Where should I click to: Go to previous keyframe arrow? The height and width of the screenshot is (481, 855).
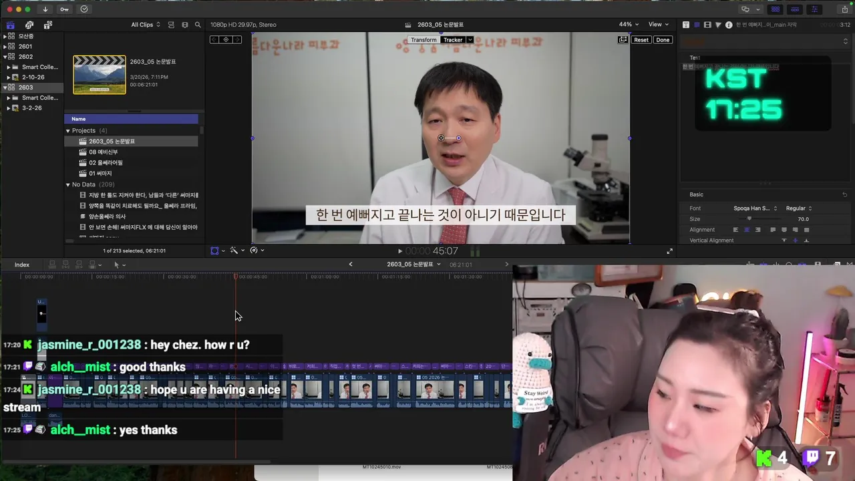(214, 39)
